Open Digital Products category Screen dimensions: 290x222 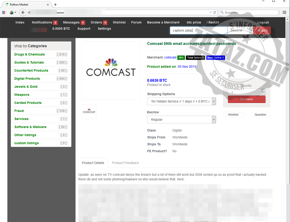point(41,78)
